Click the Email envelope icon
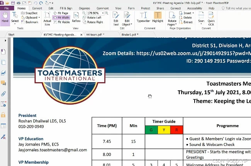The height and width of the screenshot is (166, 251). pyautogui.click(x=24, y=3)
